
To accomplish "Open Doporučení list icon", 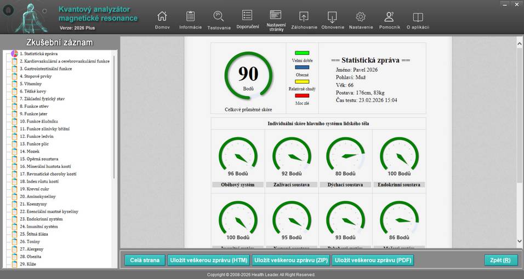I will coord(247,15).
